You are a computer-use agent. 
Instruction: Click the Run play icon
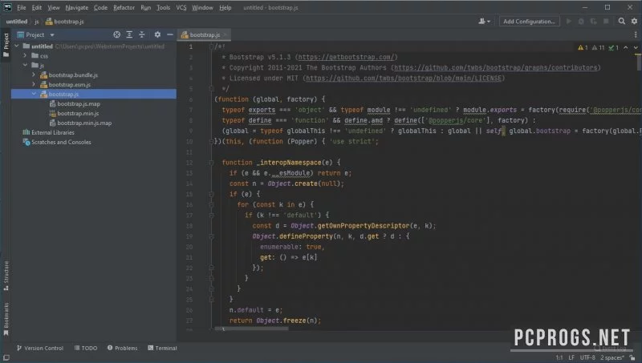click(568, 22)
